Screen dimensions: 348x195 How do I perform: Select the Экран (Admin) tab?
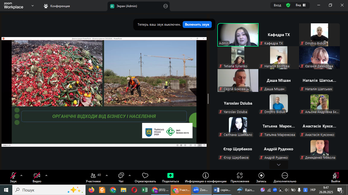(x=127, y=6)
